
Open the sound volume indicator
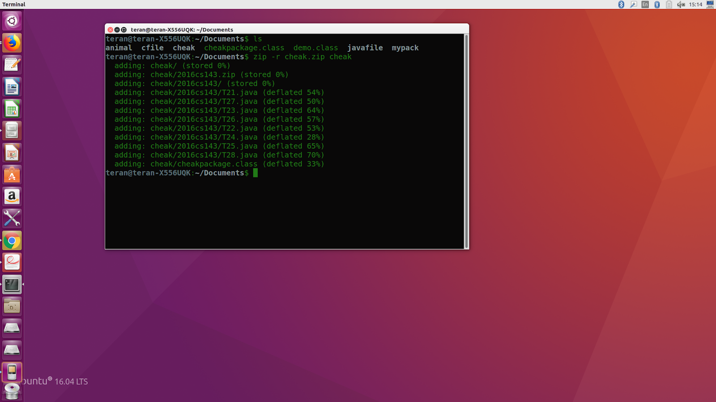681,4
